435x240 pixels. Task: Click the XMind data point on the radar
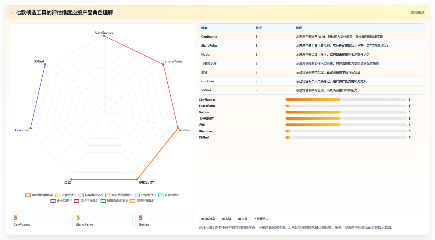point(45,64)
